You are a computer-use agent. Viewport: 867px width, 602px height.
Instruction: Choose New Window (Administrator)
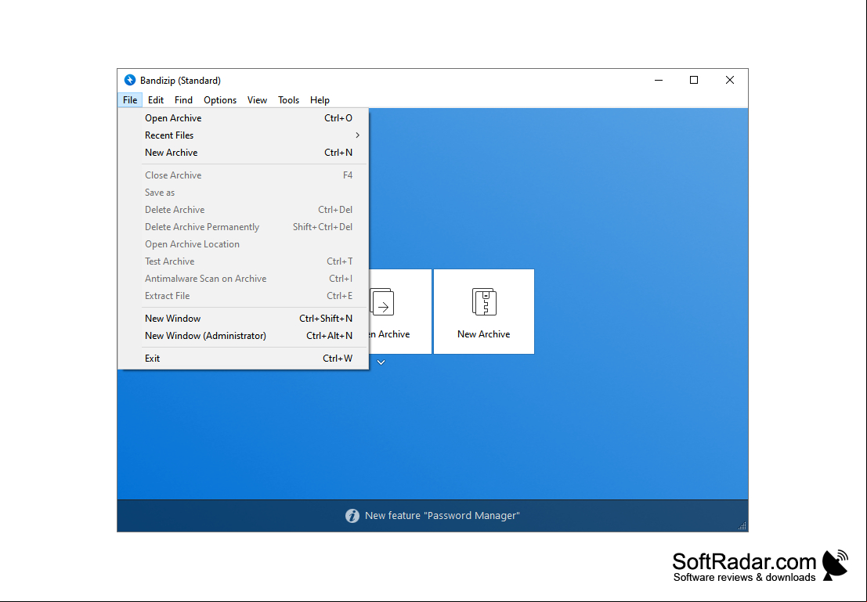(x=244, y=336)
